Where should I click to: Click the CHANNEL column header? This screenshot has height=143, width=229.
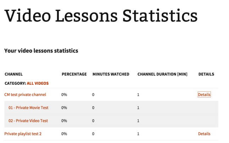click(x=13, y=74)
